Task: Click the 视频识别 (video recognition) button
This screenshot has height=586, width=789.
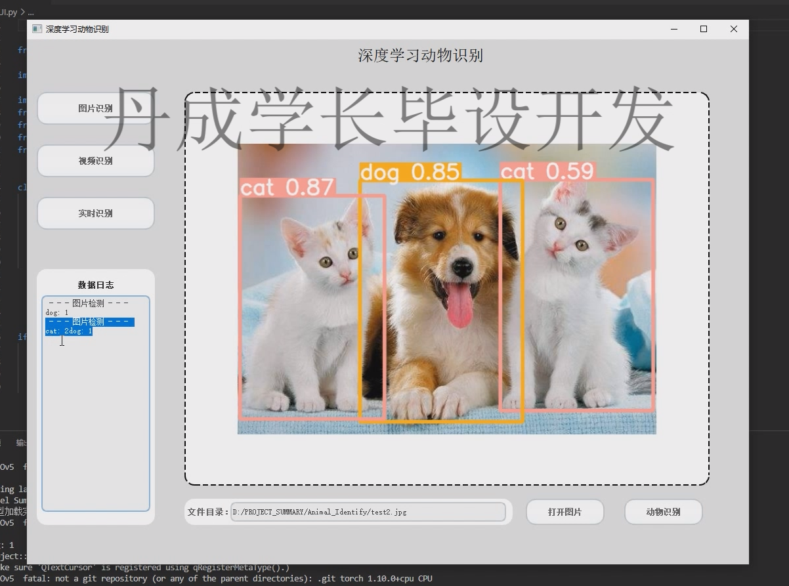Action: (95, 160)
